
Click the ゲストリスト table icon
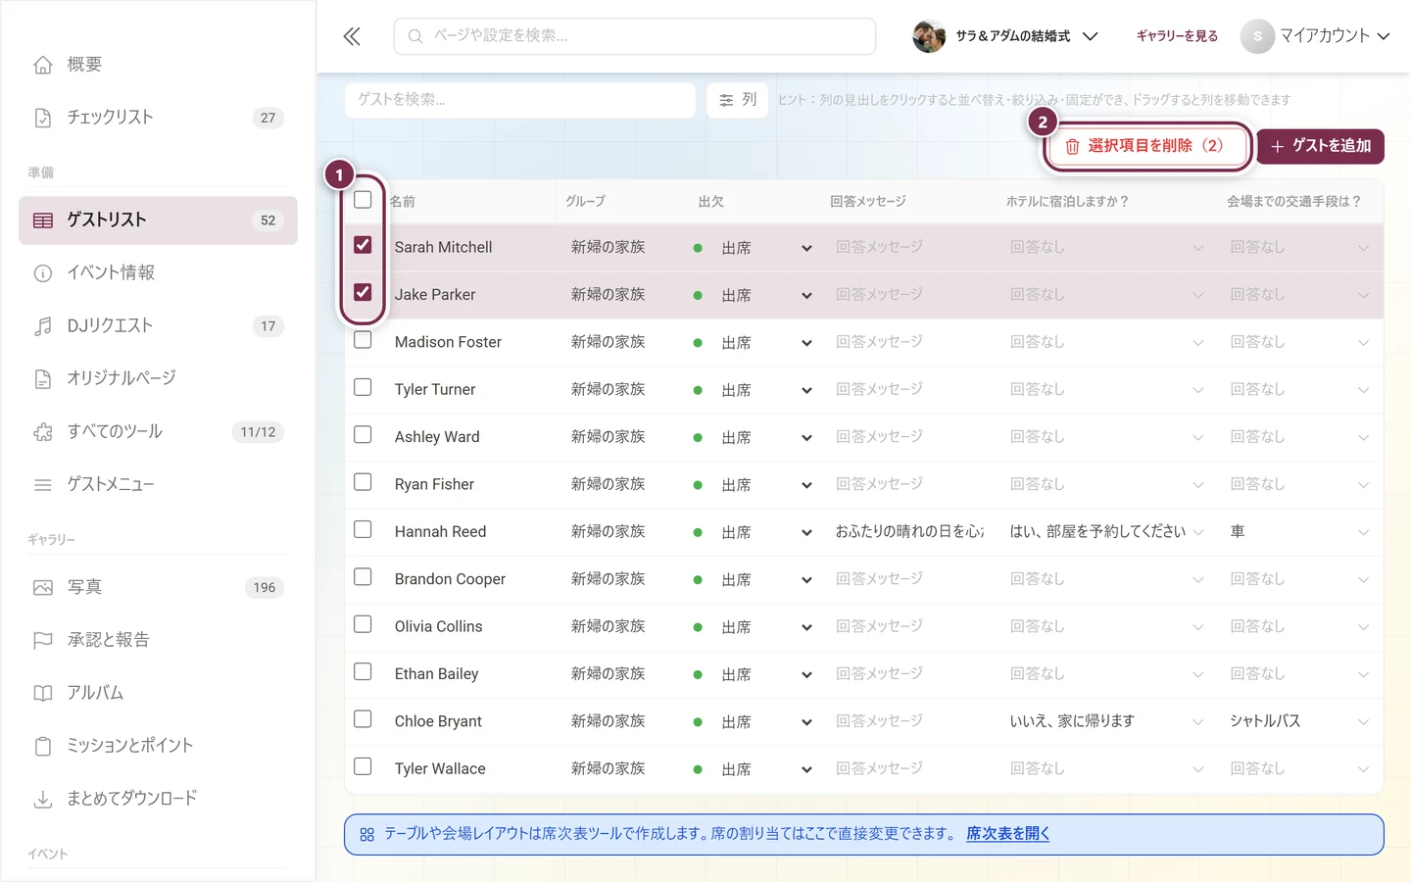click(43, 220)
